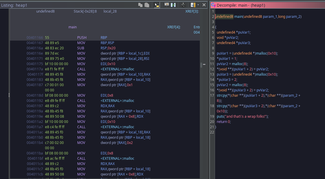Select address 0040117f in listing

coord(35,74)
